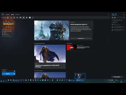
Task: Open the Windows Start menu
Action: [x=1, y=81]
